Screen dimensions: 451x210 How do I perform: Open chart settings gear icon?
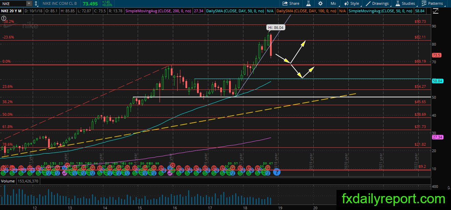point(320,3)
